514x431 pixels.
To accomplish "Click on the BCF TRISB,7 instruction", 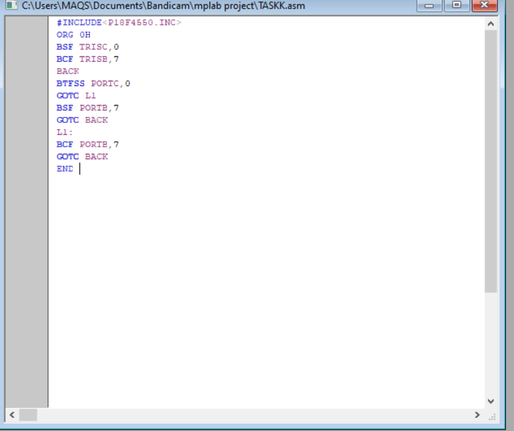I will click(87, 59).
